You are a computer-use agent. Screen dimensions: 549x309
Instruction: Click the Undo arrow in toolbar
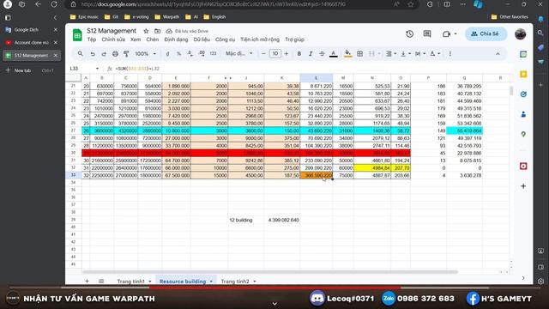pyautogui.click(x=93, y=54)
